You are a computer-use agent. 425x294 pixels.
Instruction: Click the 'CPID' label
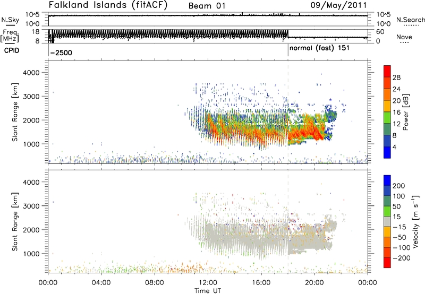click(11, 50)
